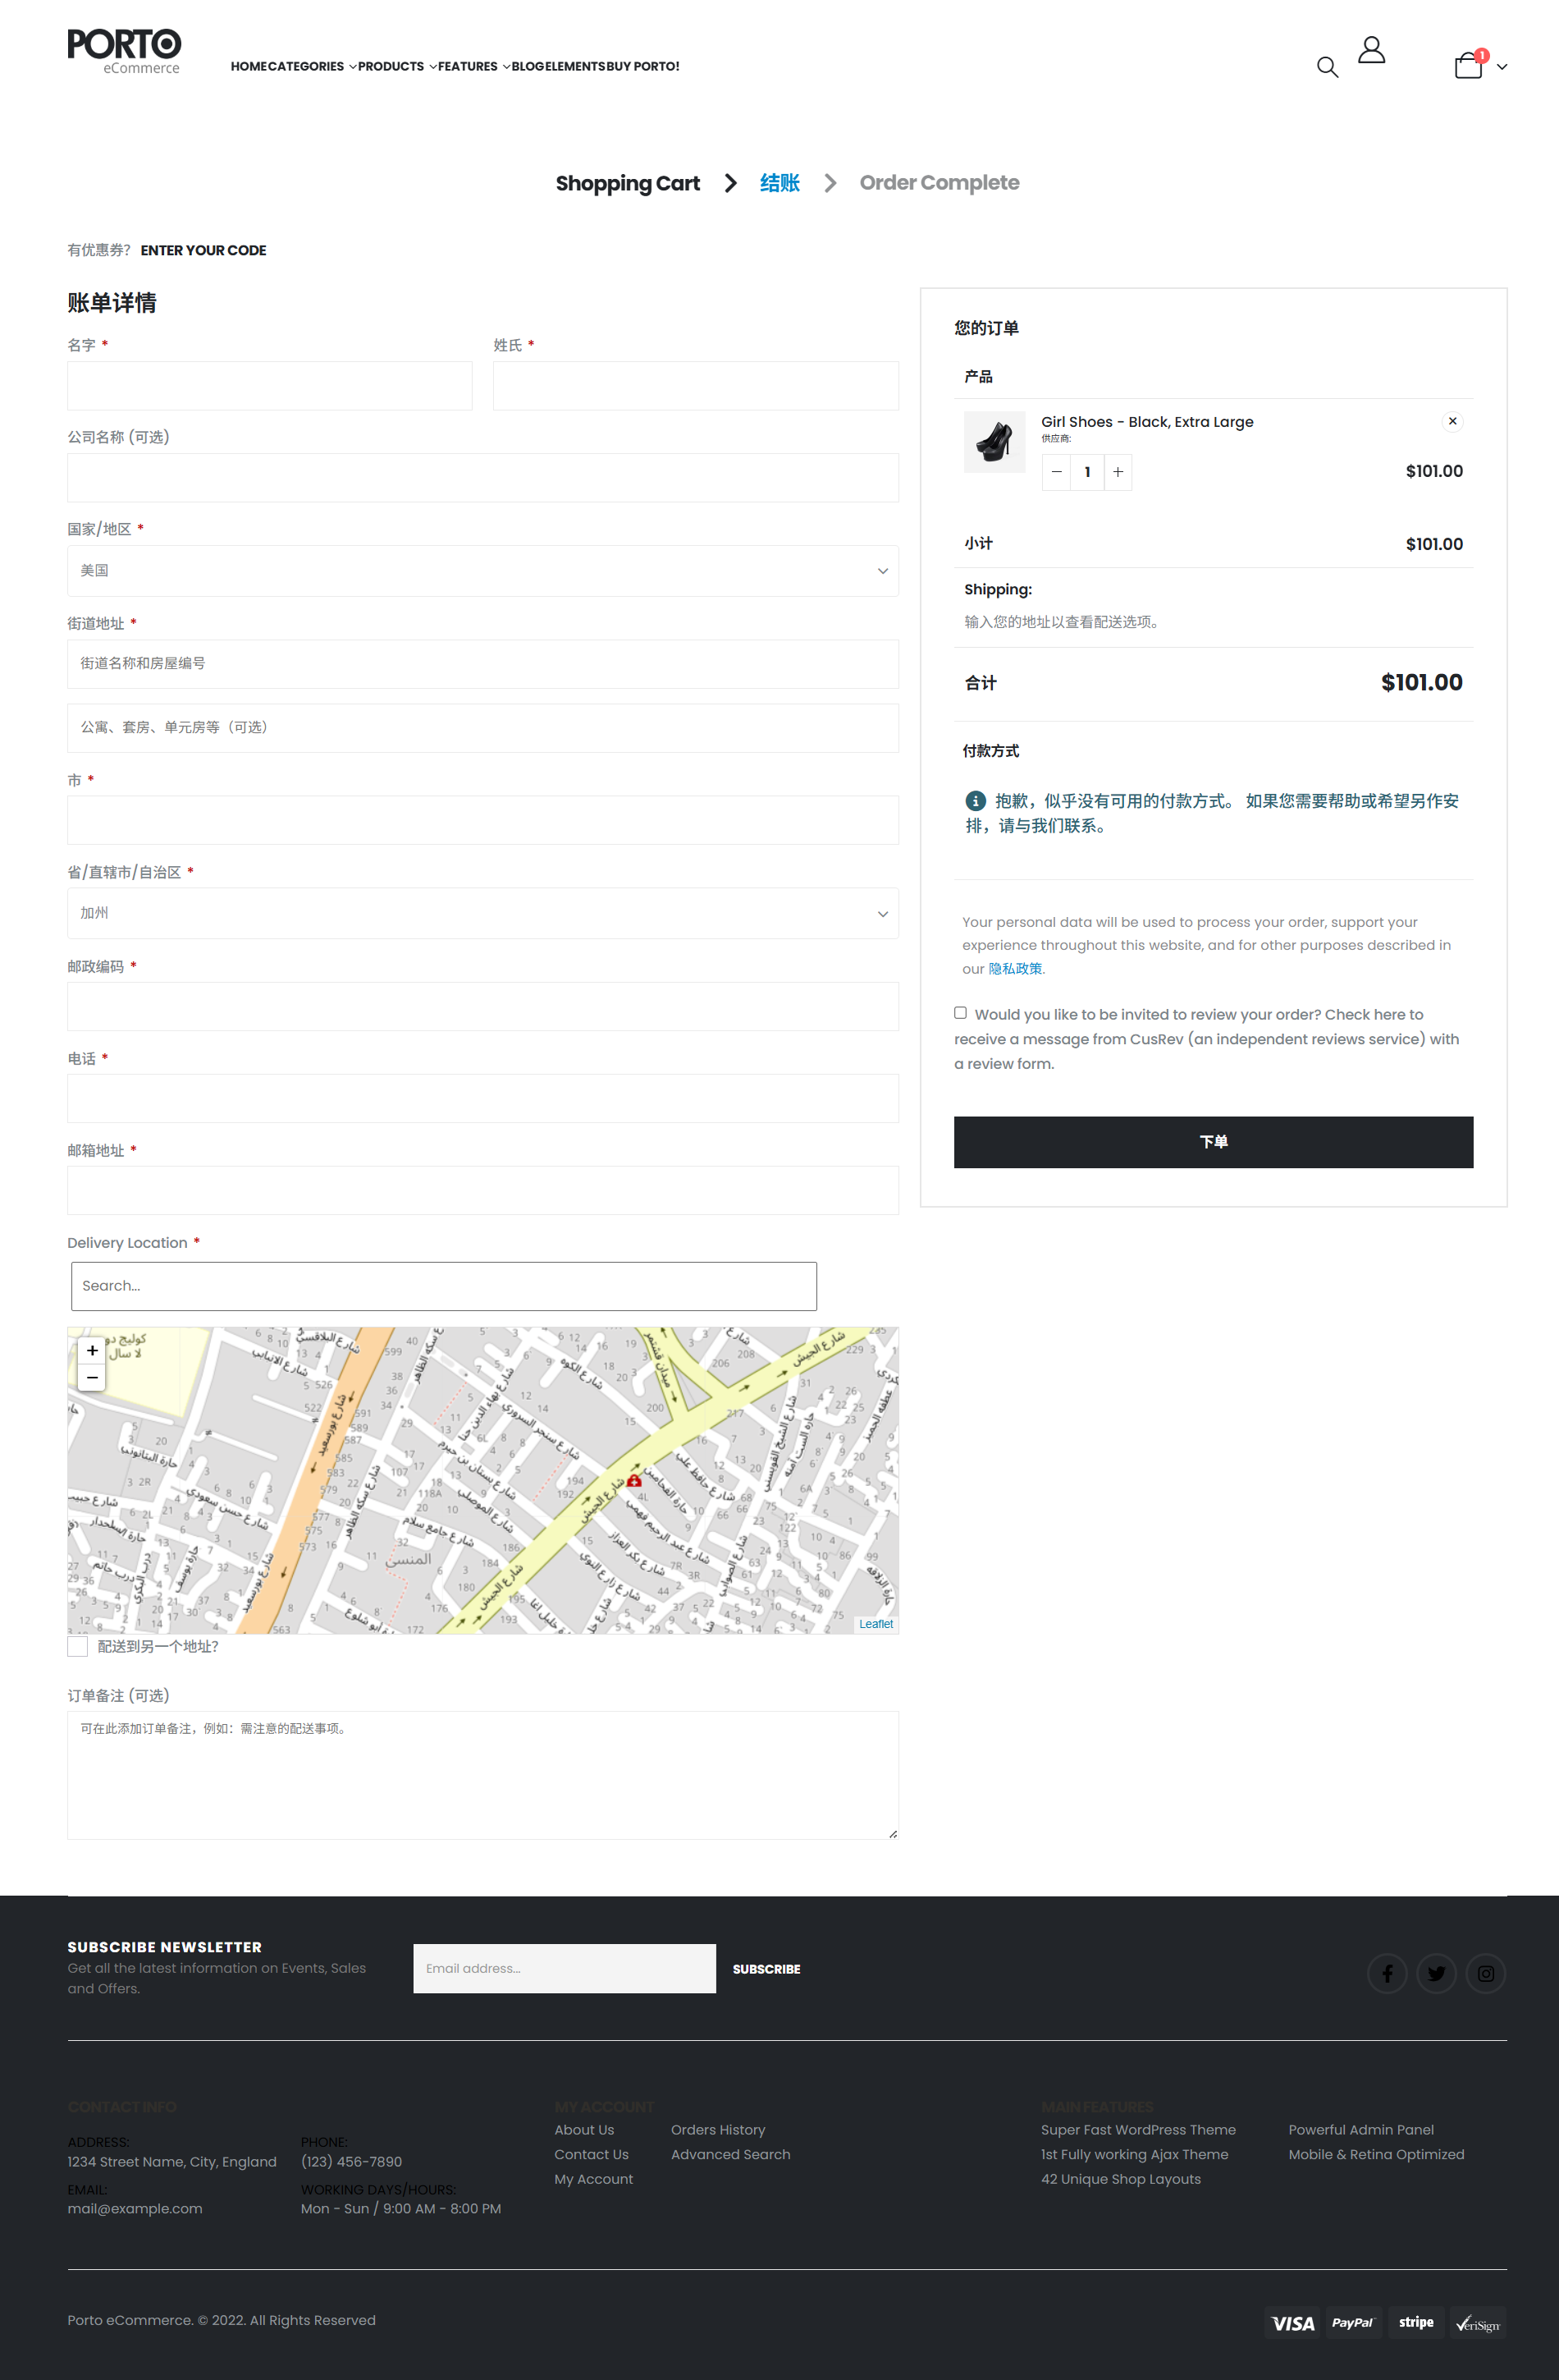
Task: Zoom in on the delivery map
Action: coord(92,1350)
